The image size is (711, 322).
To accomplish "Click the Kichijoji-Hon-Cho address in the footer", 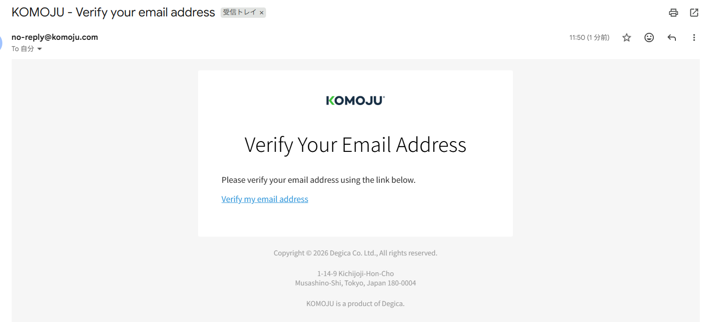I will pyautogui.click(x=355, y=274).
